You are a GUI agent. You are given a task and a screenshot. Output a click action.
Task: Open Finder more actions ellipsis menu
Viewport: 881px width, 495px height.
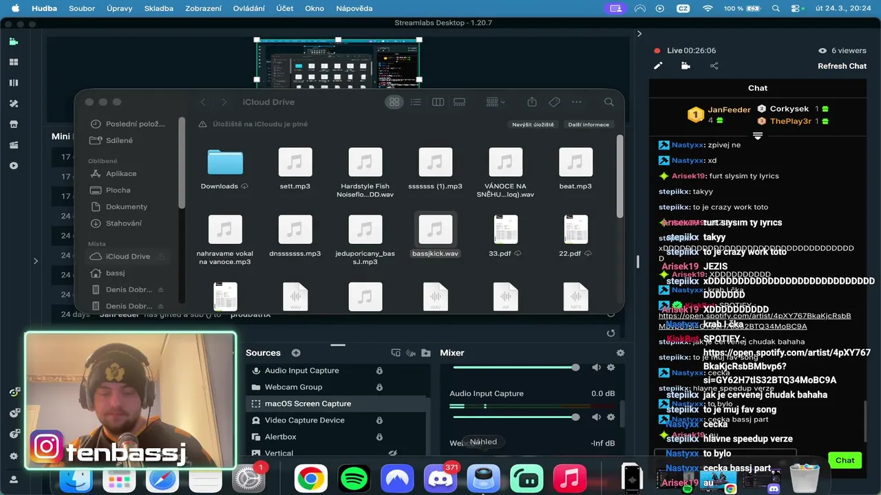[577, 102]
